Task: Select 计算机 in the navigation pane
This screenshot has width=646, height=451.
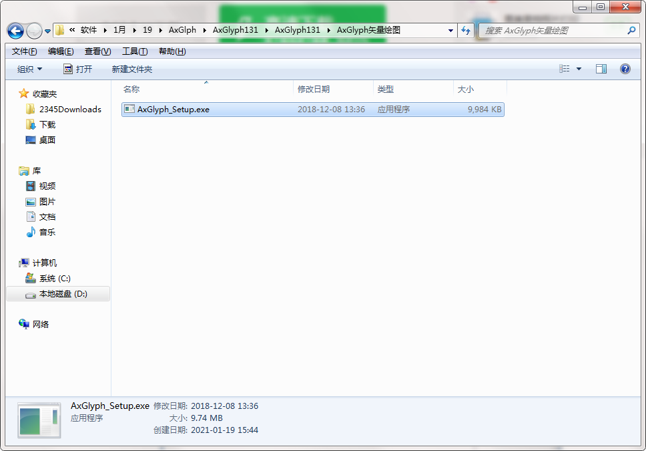Action: click(45, 263)
